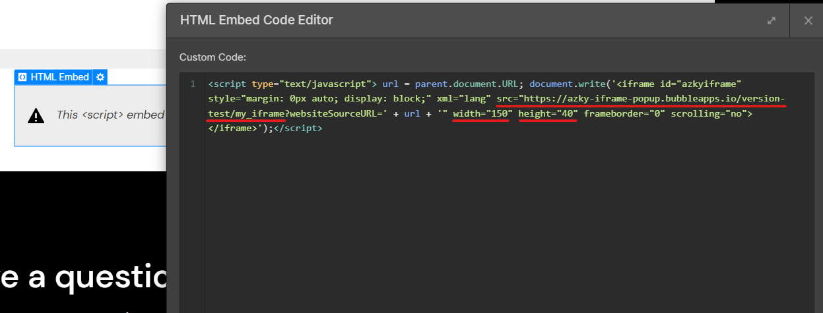The height and width of the screenshot is (313, 823).
Task: Click the code icon on HTML Embed label
Action: point(22,77)
